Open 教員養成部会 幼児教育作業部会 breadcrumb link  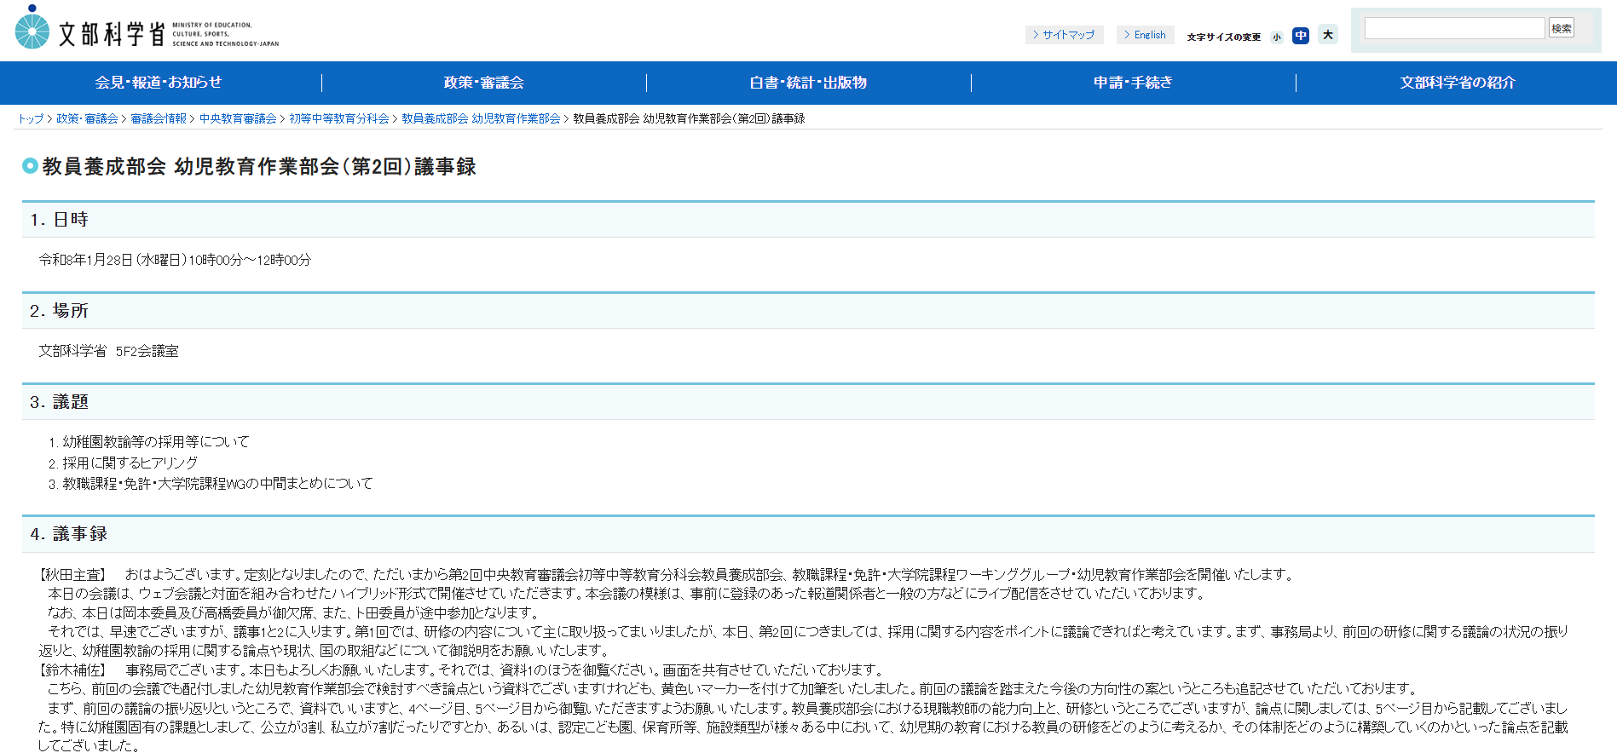coord(481,119)
